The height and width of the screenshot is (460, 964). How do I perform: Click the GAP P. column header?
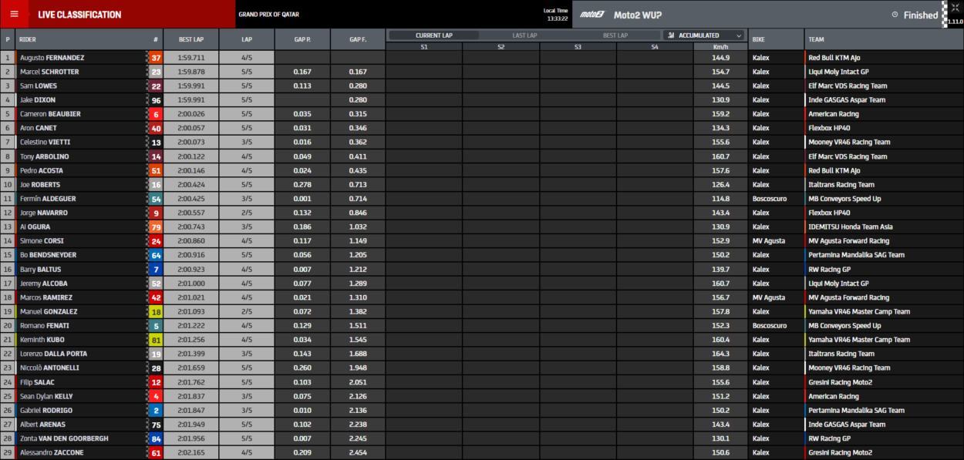(x=302, y=39)
